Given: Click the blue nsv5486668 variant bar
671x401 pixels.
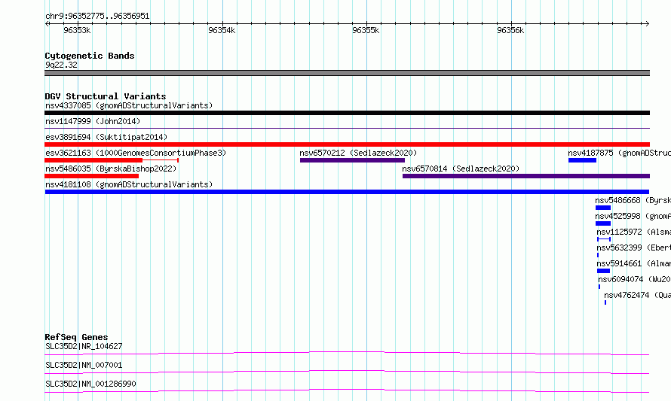Looking at the screenshot, I should [x=603, y=208].
